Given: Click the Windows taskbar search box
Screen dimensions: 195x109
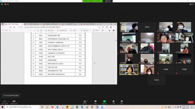Looking at the screenshot, I should pyautogui.click(x=22, y=107).
